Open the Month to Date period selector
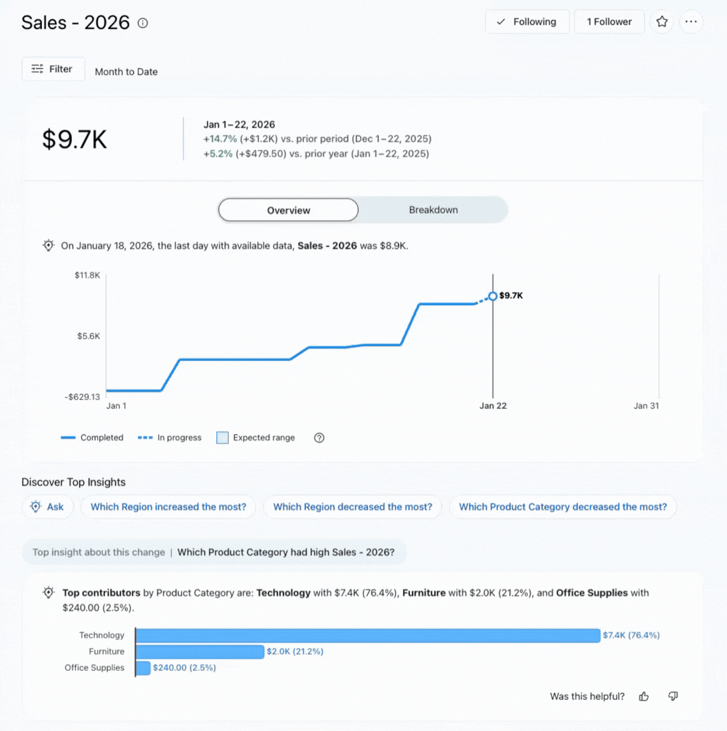727x731 pixels. (126, 72)
